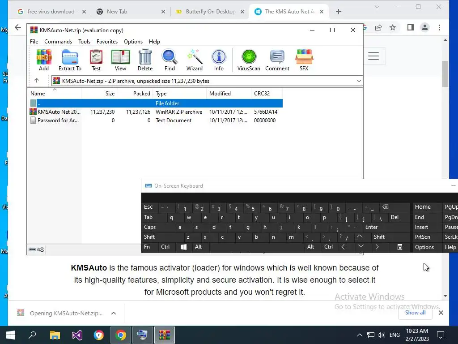Click the drive icon in WinRAR status bar
Viewport: 458px width, 344px height.
[x=32, y=249]
